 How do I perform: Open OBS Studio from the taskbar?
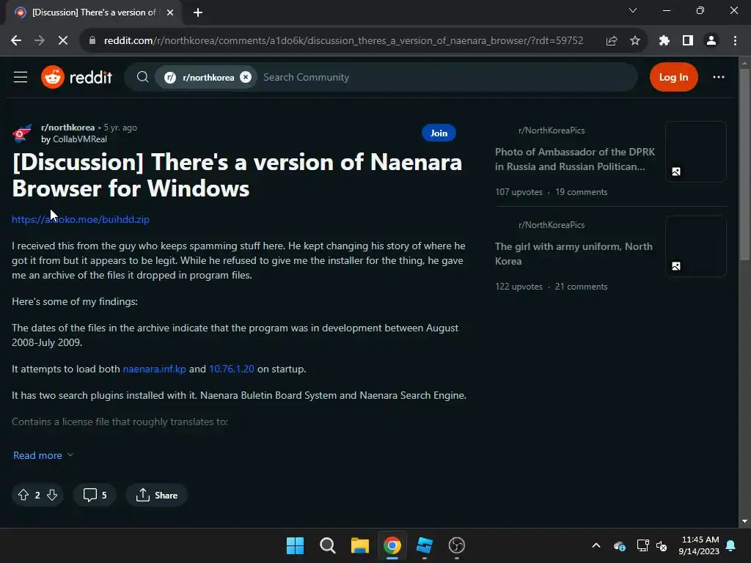coord(456,545)
